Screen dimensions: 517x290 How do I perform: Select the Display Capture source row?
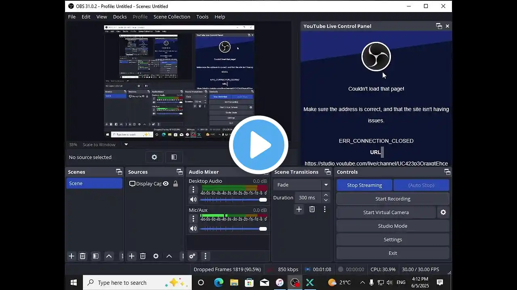(x=154, y=184)
